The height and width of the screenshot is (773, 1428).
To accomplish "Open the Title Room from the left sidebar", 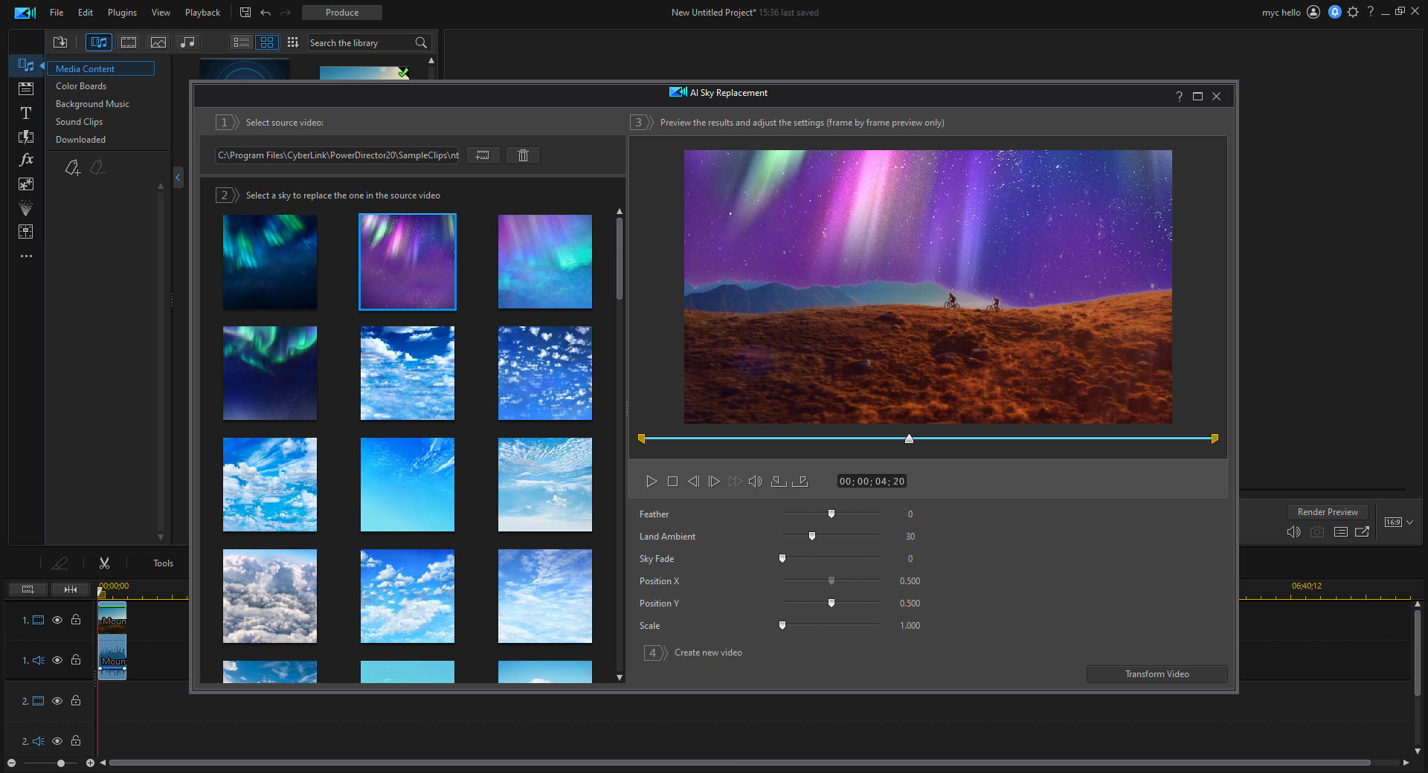I will (26, 113).
